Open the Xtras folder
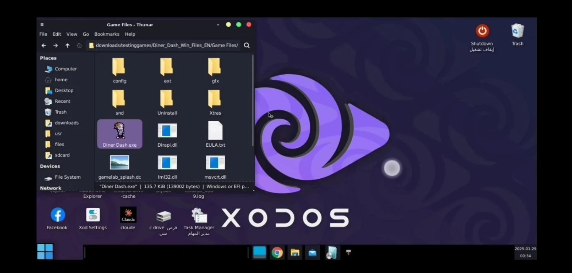Image resolution: width=572 pixels, height=273 pixels. [215, 103]
